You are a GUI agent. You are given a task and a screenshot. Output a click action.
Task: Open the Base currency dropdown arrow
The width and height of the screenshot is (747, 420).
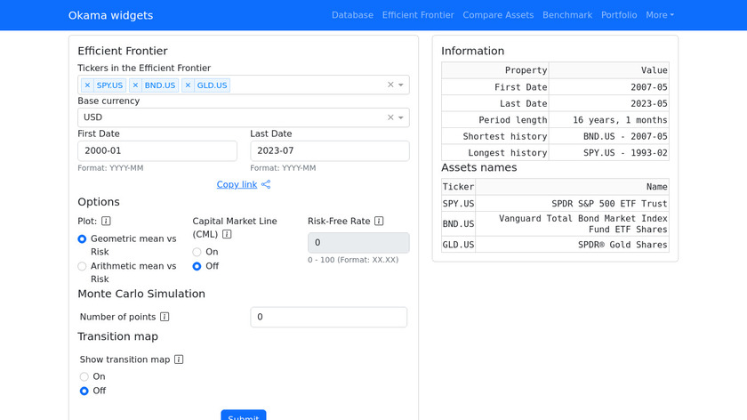401,117
